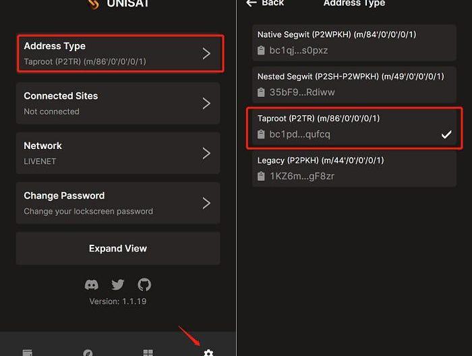Open the Settings gear tab
The image size is (472, 356).
[x=208, y=353]
